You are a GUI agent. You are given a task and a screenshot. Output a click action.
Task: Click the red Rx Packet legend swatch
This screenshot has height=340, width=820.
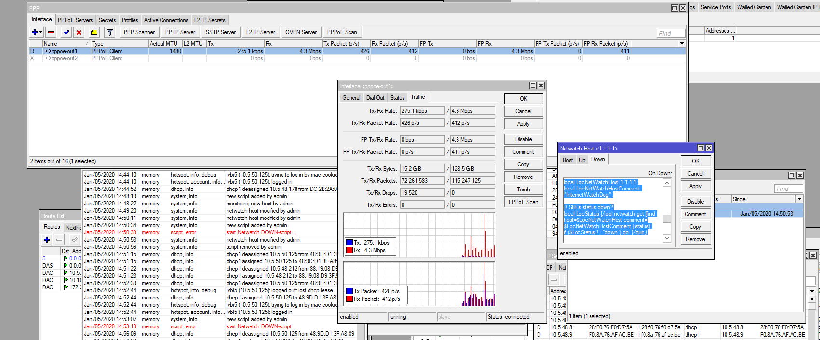coord(350,299)
